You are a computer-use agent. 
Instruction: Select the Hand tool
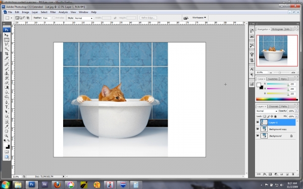click(7, 131)
